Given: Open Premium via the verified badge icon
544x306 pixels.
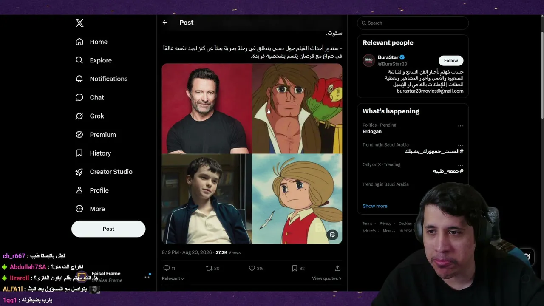Looking at the screenshot, I should (79, 134).
